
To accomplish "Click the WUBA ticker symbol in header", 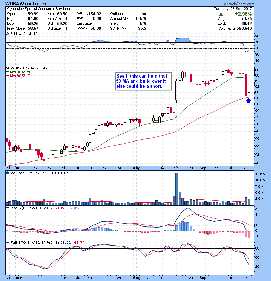I will click(x=12, y=4).
